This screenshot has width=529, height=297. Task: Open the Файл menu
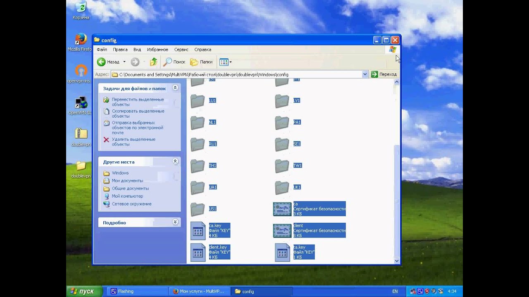pos(102,49)
